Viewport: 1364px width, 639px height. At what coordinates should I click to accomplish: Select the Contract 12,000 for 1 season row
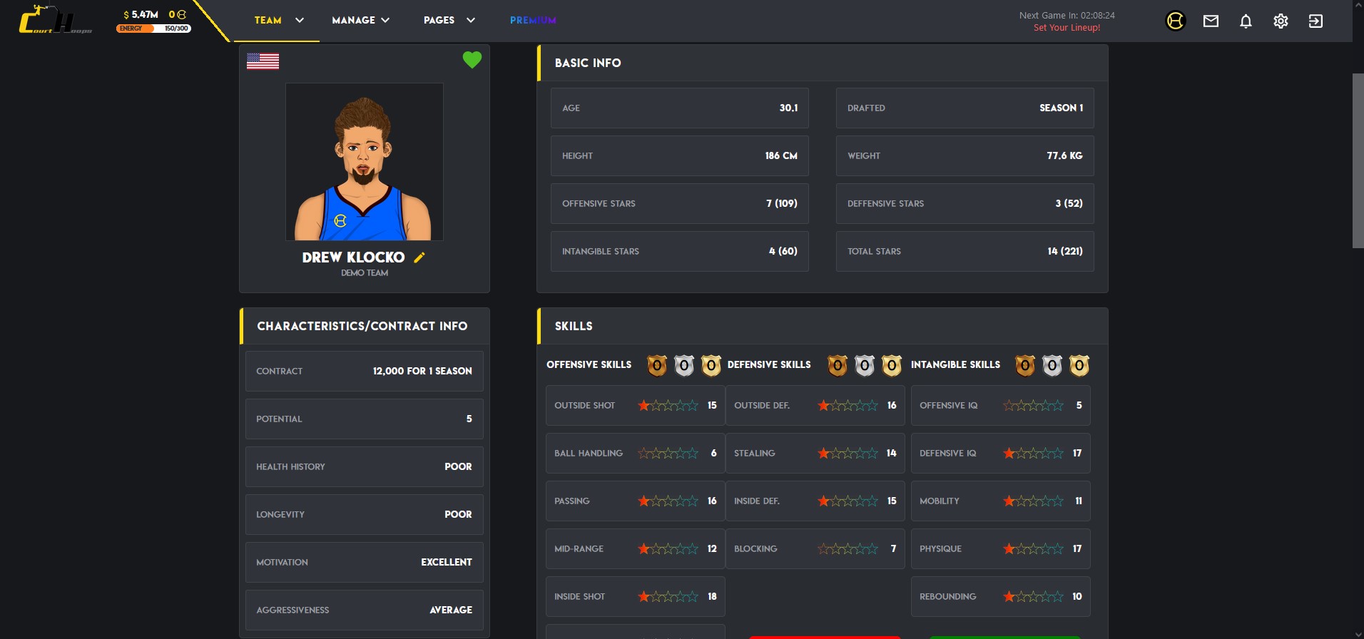[365, 371]
